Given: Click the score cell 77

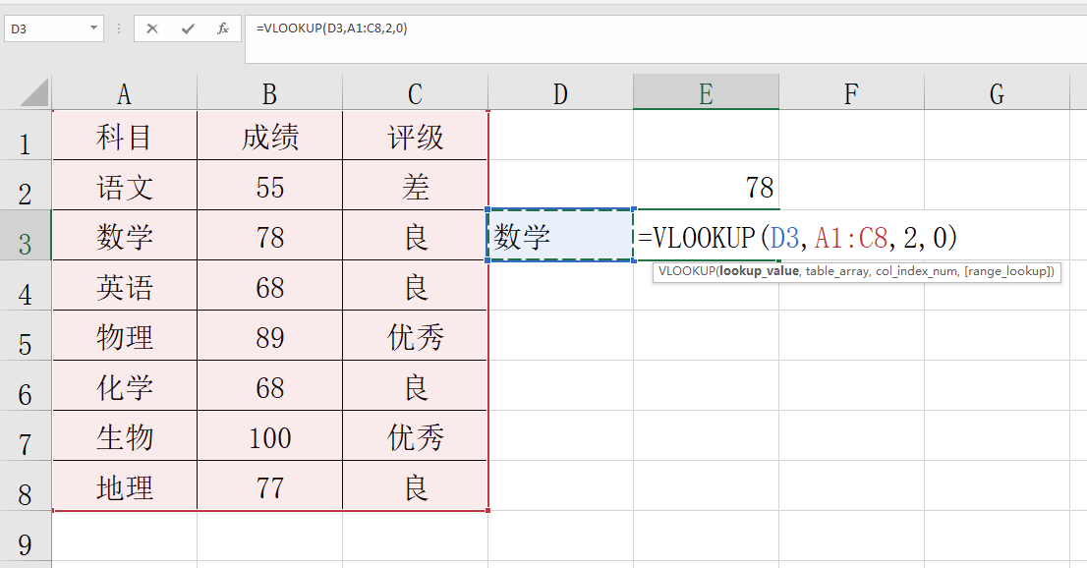Looking at the screenshot, I should click(269, 485).
